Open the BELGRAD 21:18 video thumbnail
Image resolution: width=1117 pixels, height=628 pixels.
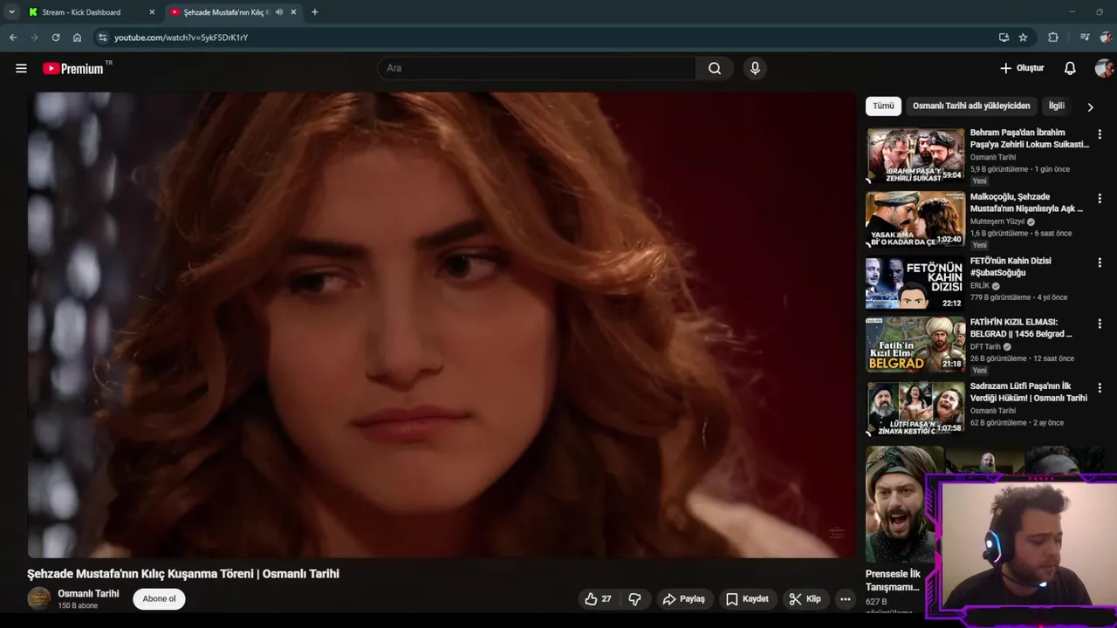[x=915, y=345]
